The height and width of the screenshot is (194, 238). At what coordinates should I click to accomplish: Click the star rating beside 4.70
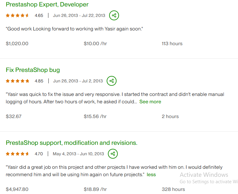18,154
